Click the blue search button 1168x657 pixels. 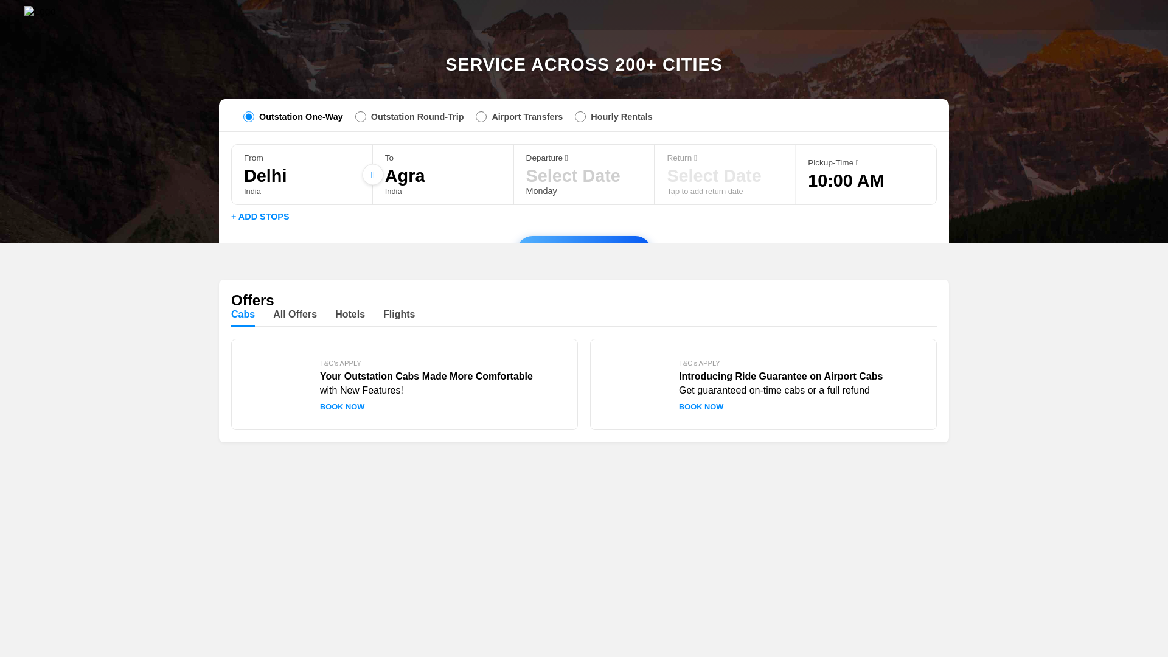tap(584, 240)
